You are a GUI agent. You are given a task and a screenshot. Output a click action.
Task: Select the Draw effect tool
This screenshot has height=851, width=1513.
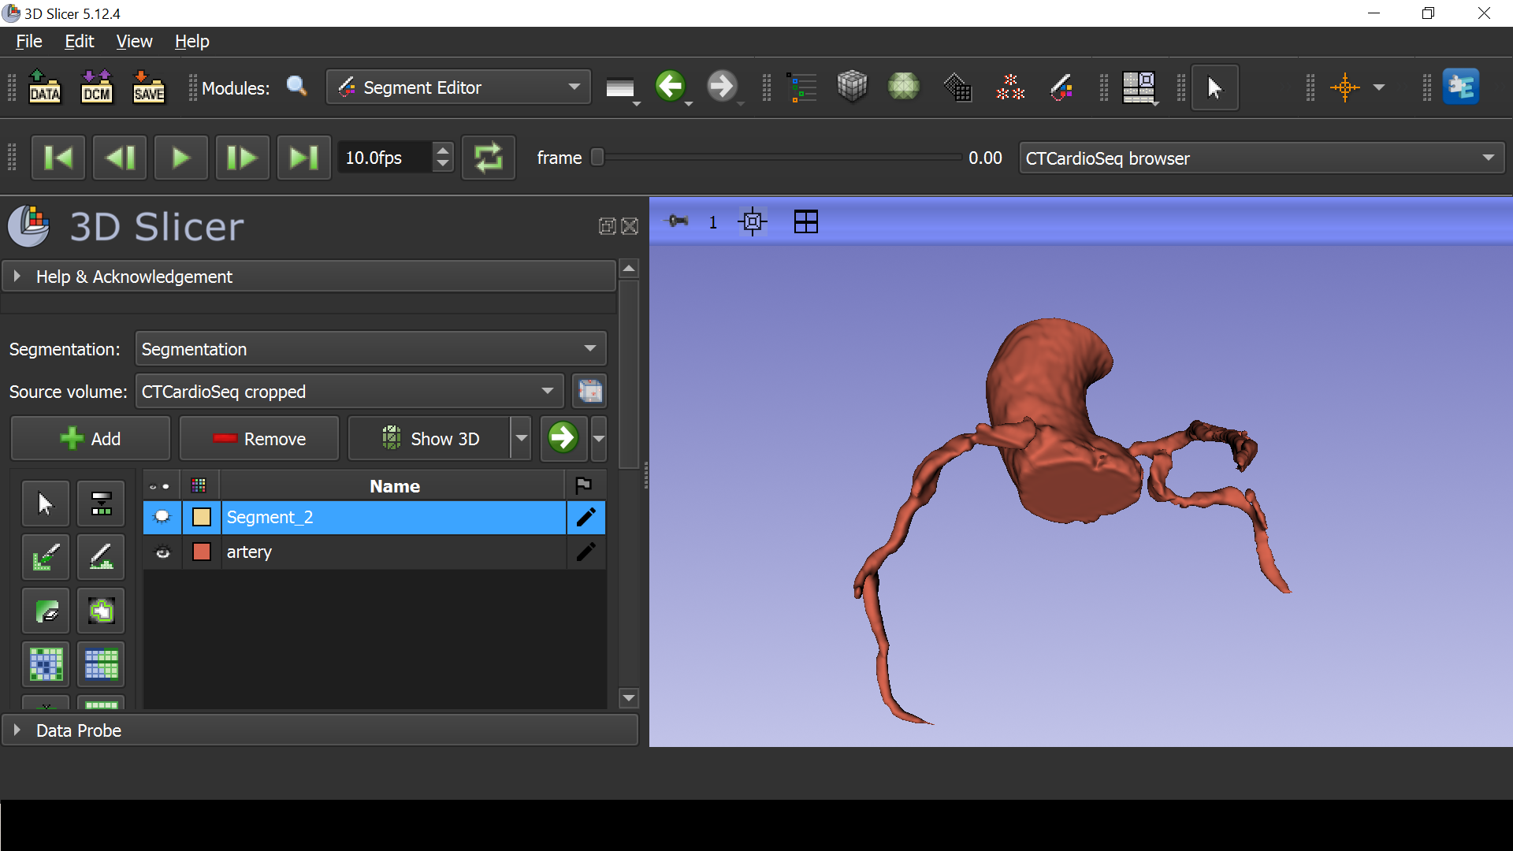click(x=101, y=557)
